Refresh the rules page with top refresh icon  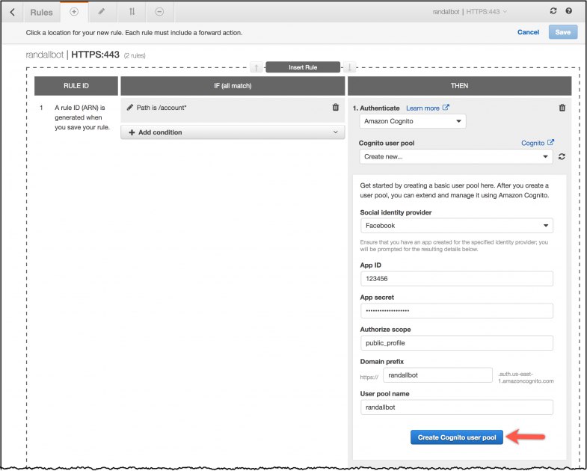(x=553, y=11)
